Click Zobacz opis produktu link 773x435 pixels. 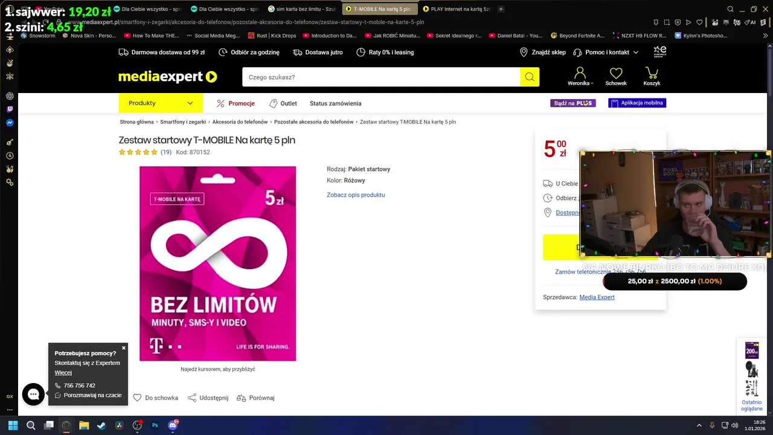[x=356, y=195]
